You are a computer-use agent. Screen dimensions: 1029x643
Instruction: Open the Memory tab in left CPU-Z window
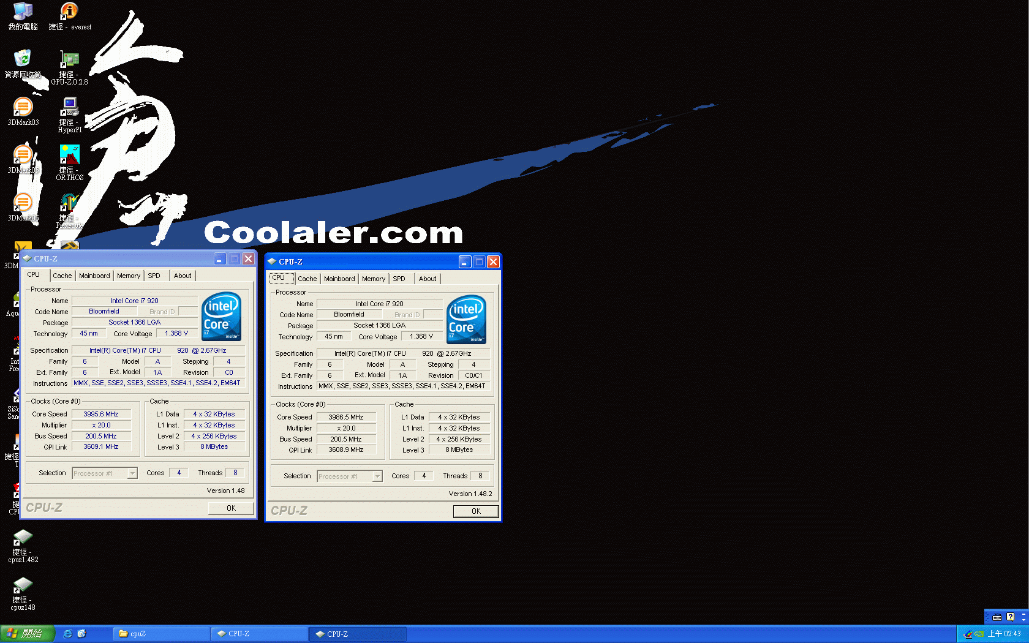129,276
